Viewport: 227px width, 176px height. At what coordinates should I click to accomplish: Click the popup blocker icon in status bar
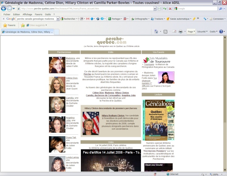pyautogui.click(x=155, y=174)
